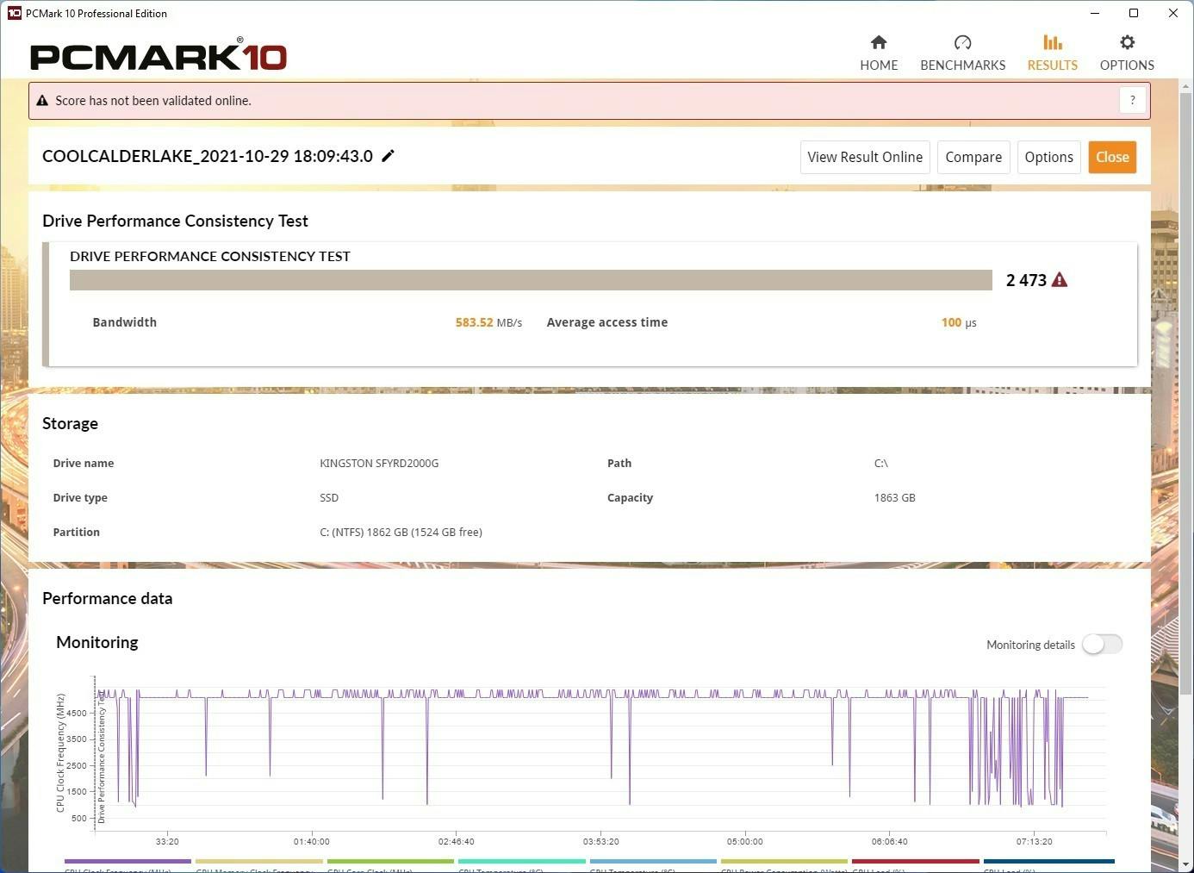Click the Drive Performance Consistency score bar

[531, 280]
